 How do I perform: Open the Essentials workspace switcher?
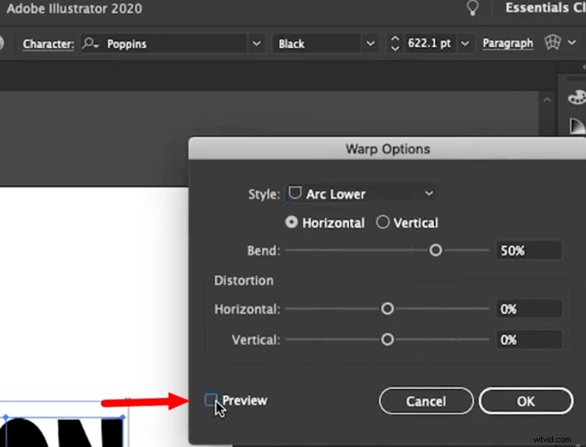[x=546, y=9]
